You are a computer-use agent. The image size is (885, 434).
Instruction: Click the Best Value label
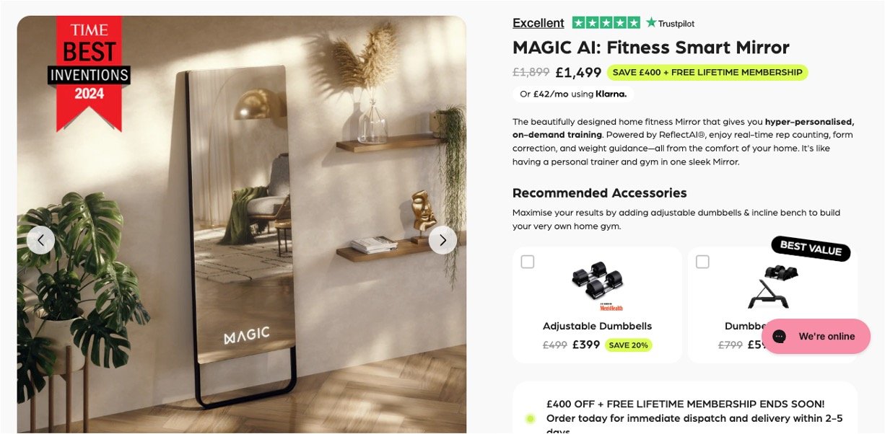[811, 248]
